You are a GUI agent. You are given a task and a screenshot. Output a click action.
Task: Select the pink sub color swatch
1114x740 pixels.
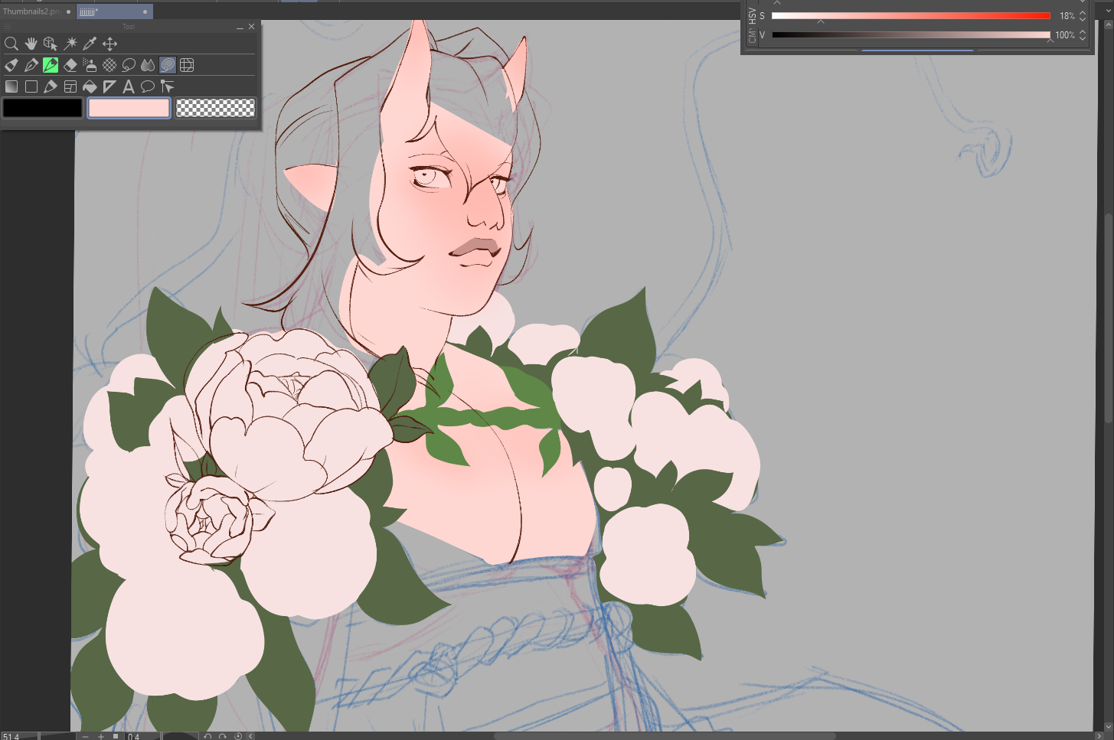tap(129, 108)
